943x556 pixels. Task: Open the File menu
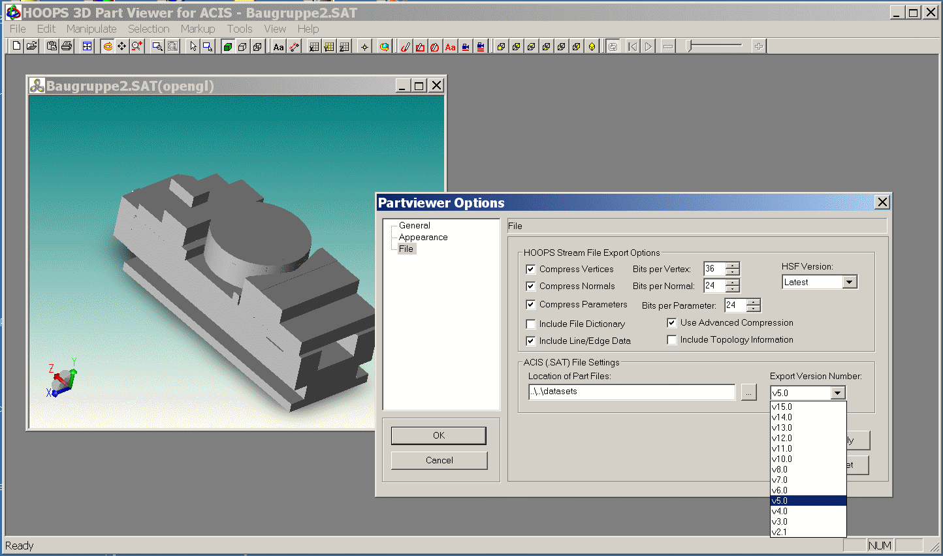click(x=18, y=29)
